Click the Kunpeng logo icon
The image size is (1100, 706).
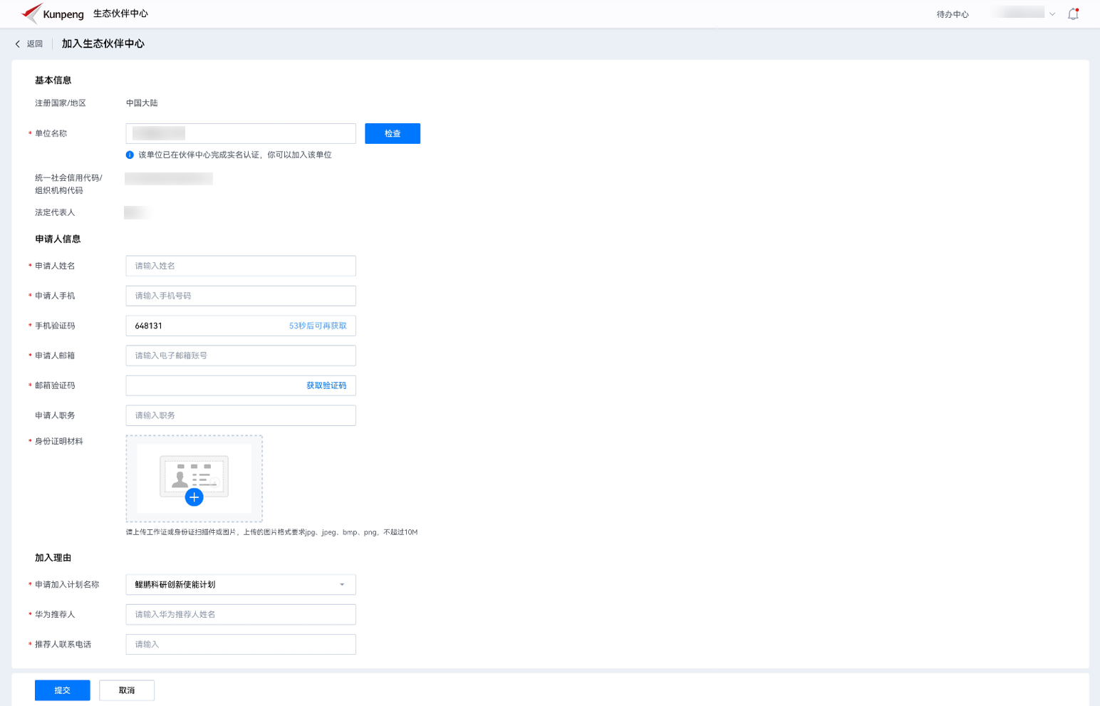pos(31,13)
